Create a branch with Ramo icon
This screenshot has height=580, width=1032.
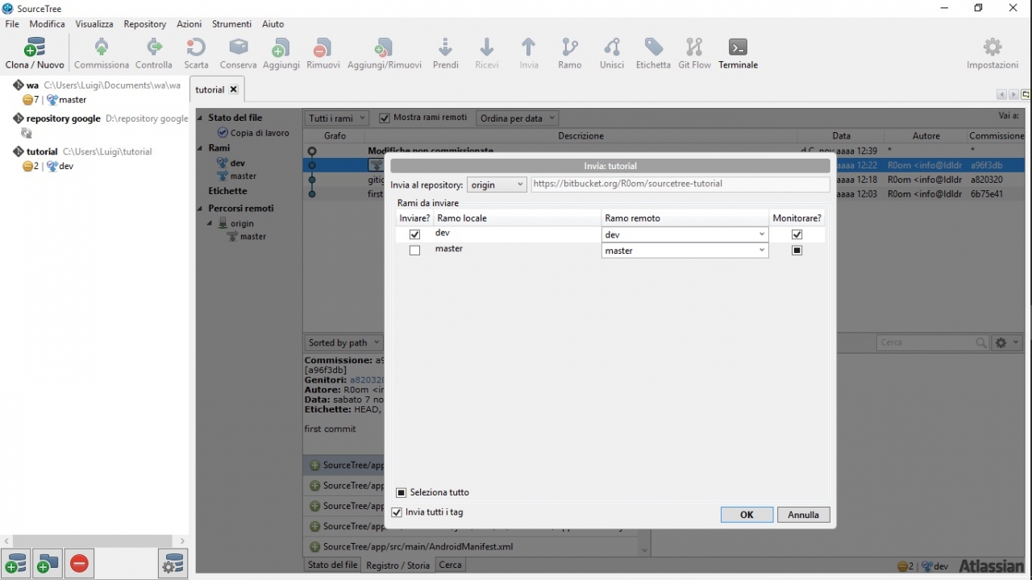point(570,53)
